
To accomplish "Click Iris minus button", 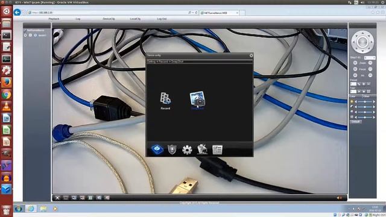I will 370,75.
